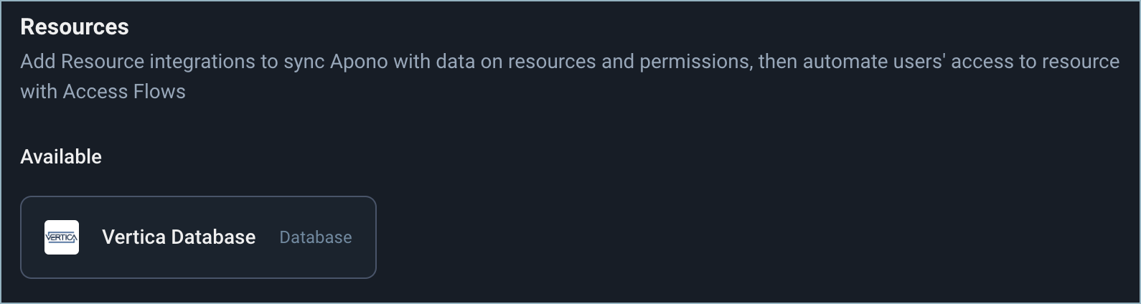Click the Vertica logo icon
Screen dimensions: 1141x304
coord(62,237)
